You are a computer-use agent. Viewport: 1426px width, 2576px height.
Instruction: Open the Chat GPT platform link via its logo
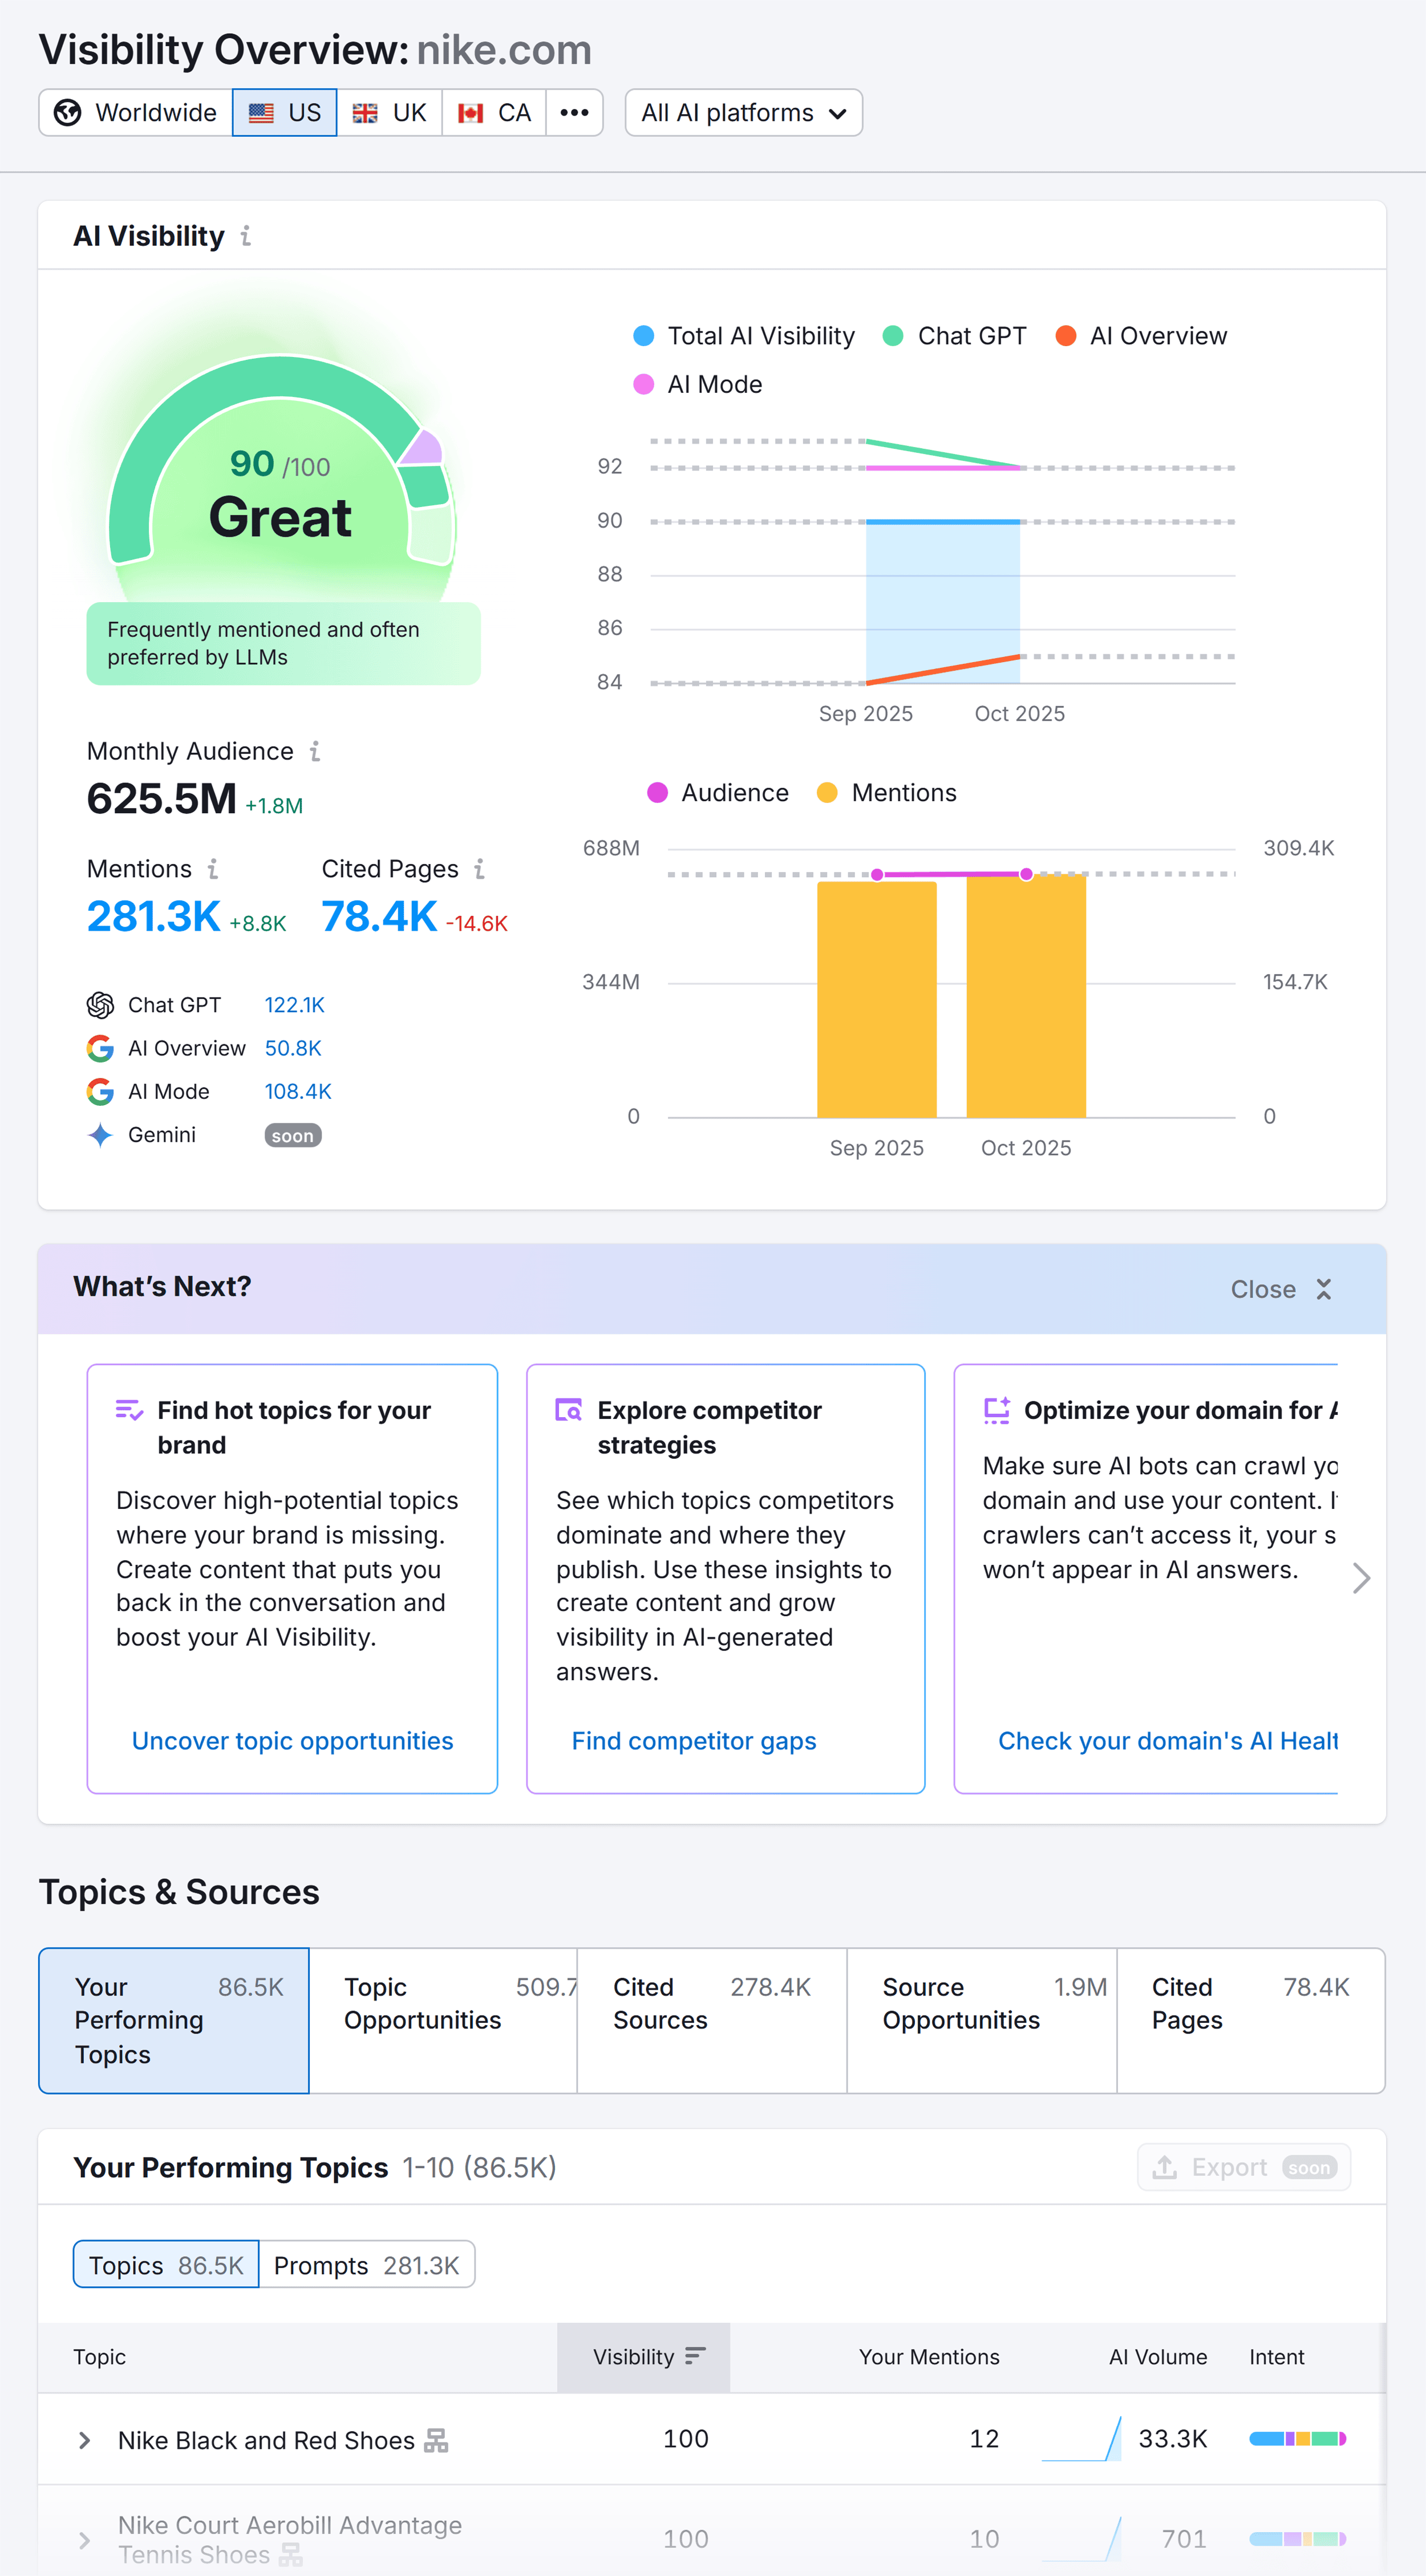100,1005
